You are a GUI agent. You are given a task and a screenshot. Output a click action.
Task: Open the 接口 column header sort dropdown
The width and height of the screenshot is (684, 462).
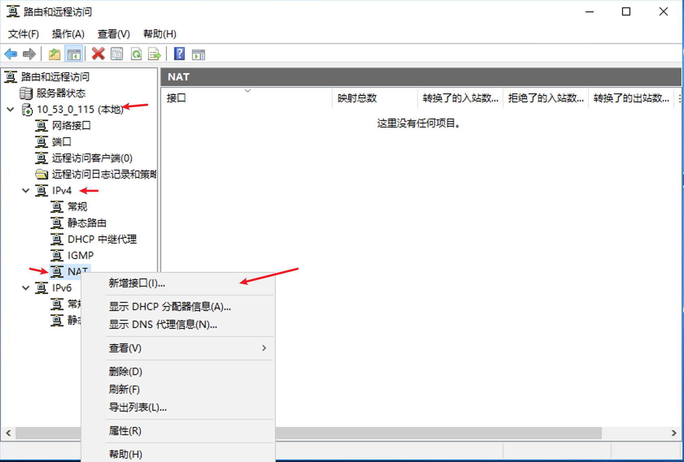tap(248, 91)
